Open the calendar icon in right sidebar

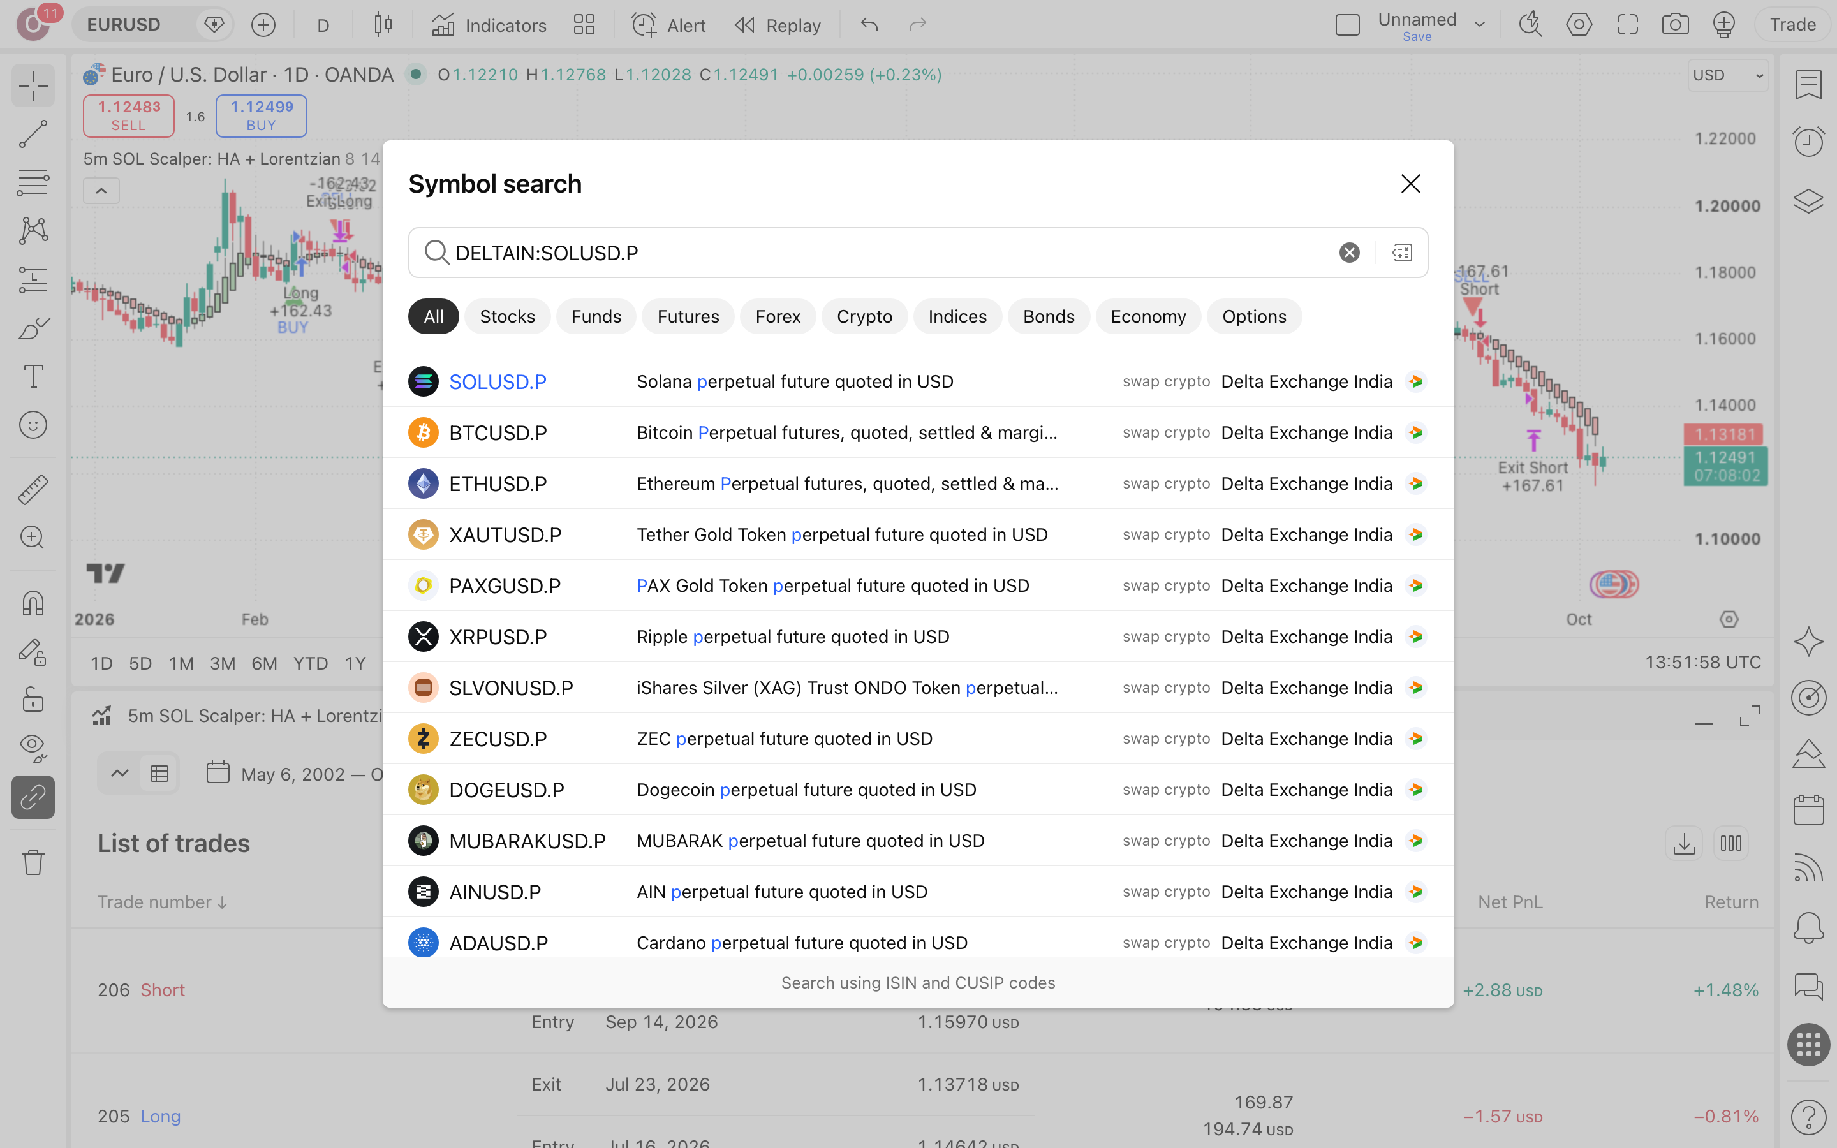pyautogui.click(x=1808, y=809)
